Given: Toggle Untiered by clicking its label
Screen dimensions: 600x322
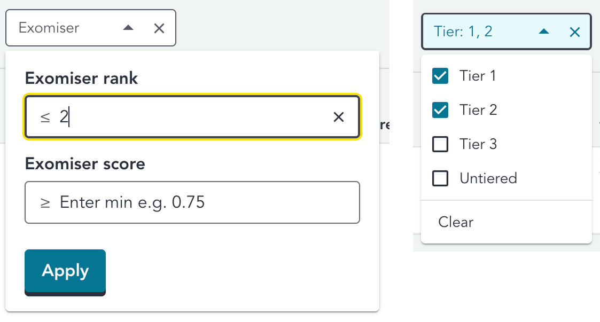Looking at the screenshot, I should [488, 178].
